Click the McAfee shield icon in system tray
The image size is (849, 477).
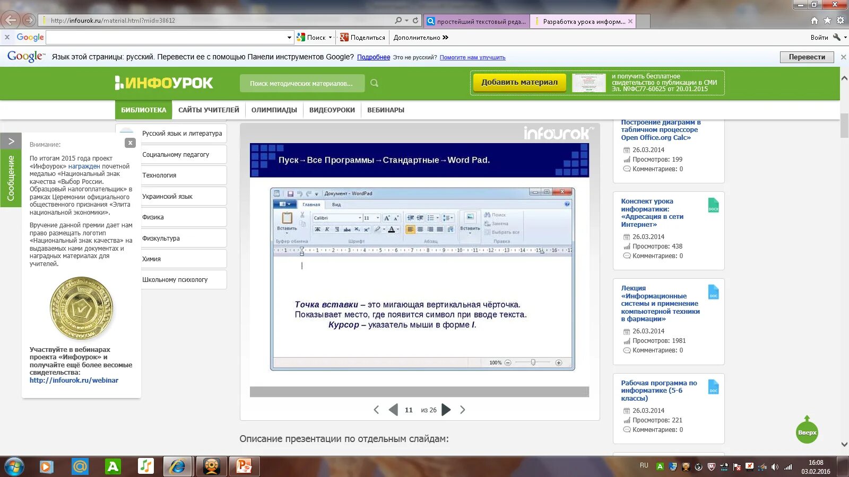(712, 467)
